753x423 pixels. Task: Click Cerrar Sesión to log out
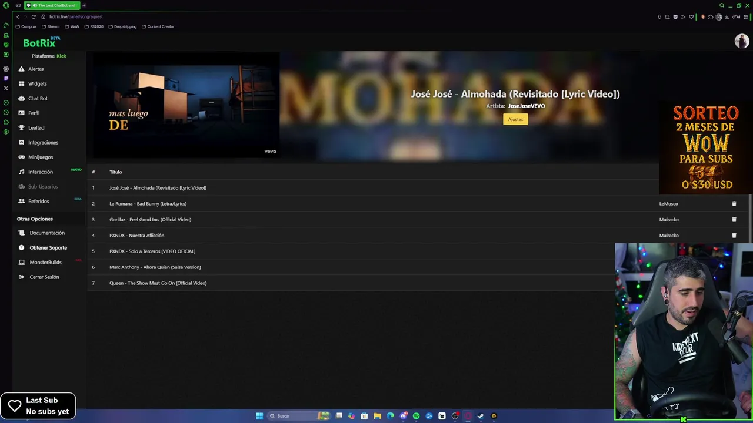pos(44,277)
